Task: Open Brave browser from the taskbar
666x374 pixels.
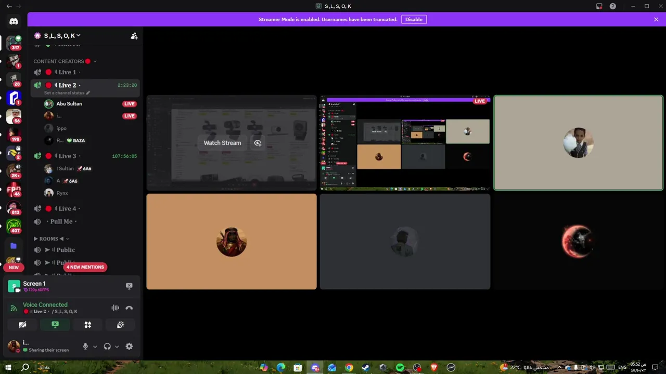Action: (434, 367)
